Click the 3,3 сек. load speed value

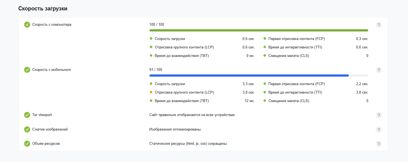tap(248, 84)
